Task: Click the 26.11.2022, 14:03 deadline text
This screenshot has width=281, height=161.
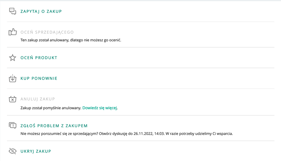Action: tap(149, 134)
